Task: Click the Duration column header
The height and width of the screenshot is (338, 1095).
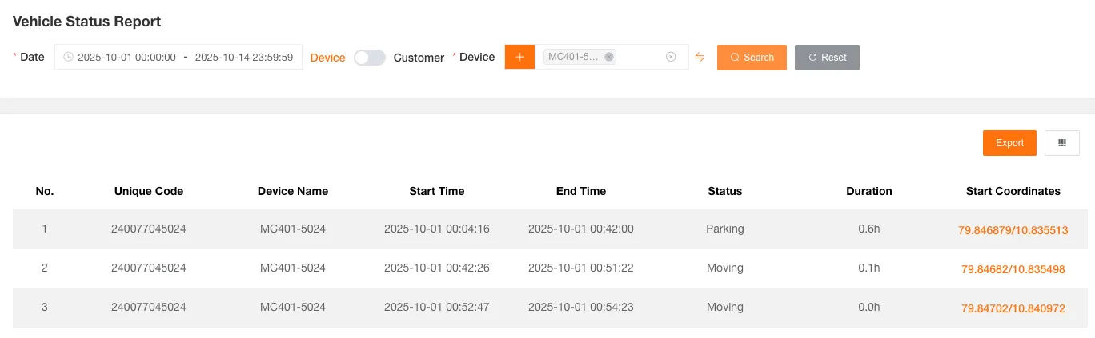Action: [x=868, y=191]
